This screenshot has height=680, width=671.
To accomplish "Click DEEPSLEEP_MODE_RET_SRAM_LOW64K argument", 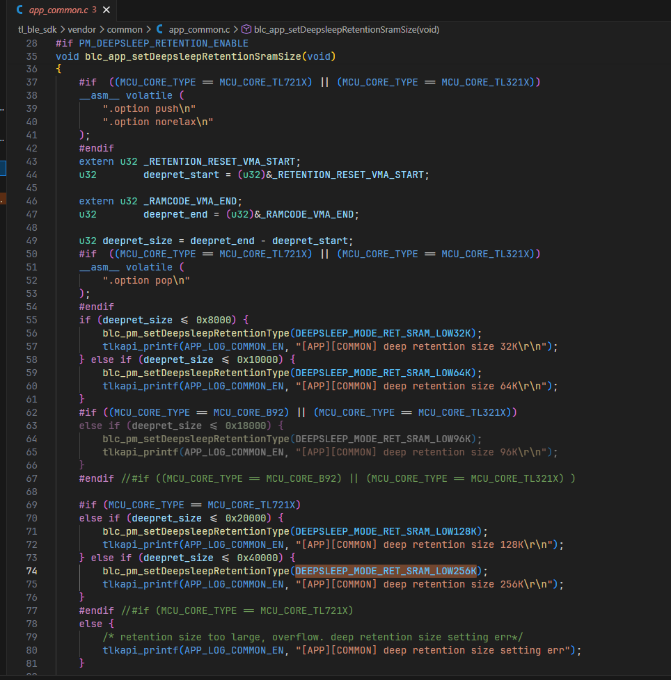I will click(x=383, y=373).
